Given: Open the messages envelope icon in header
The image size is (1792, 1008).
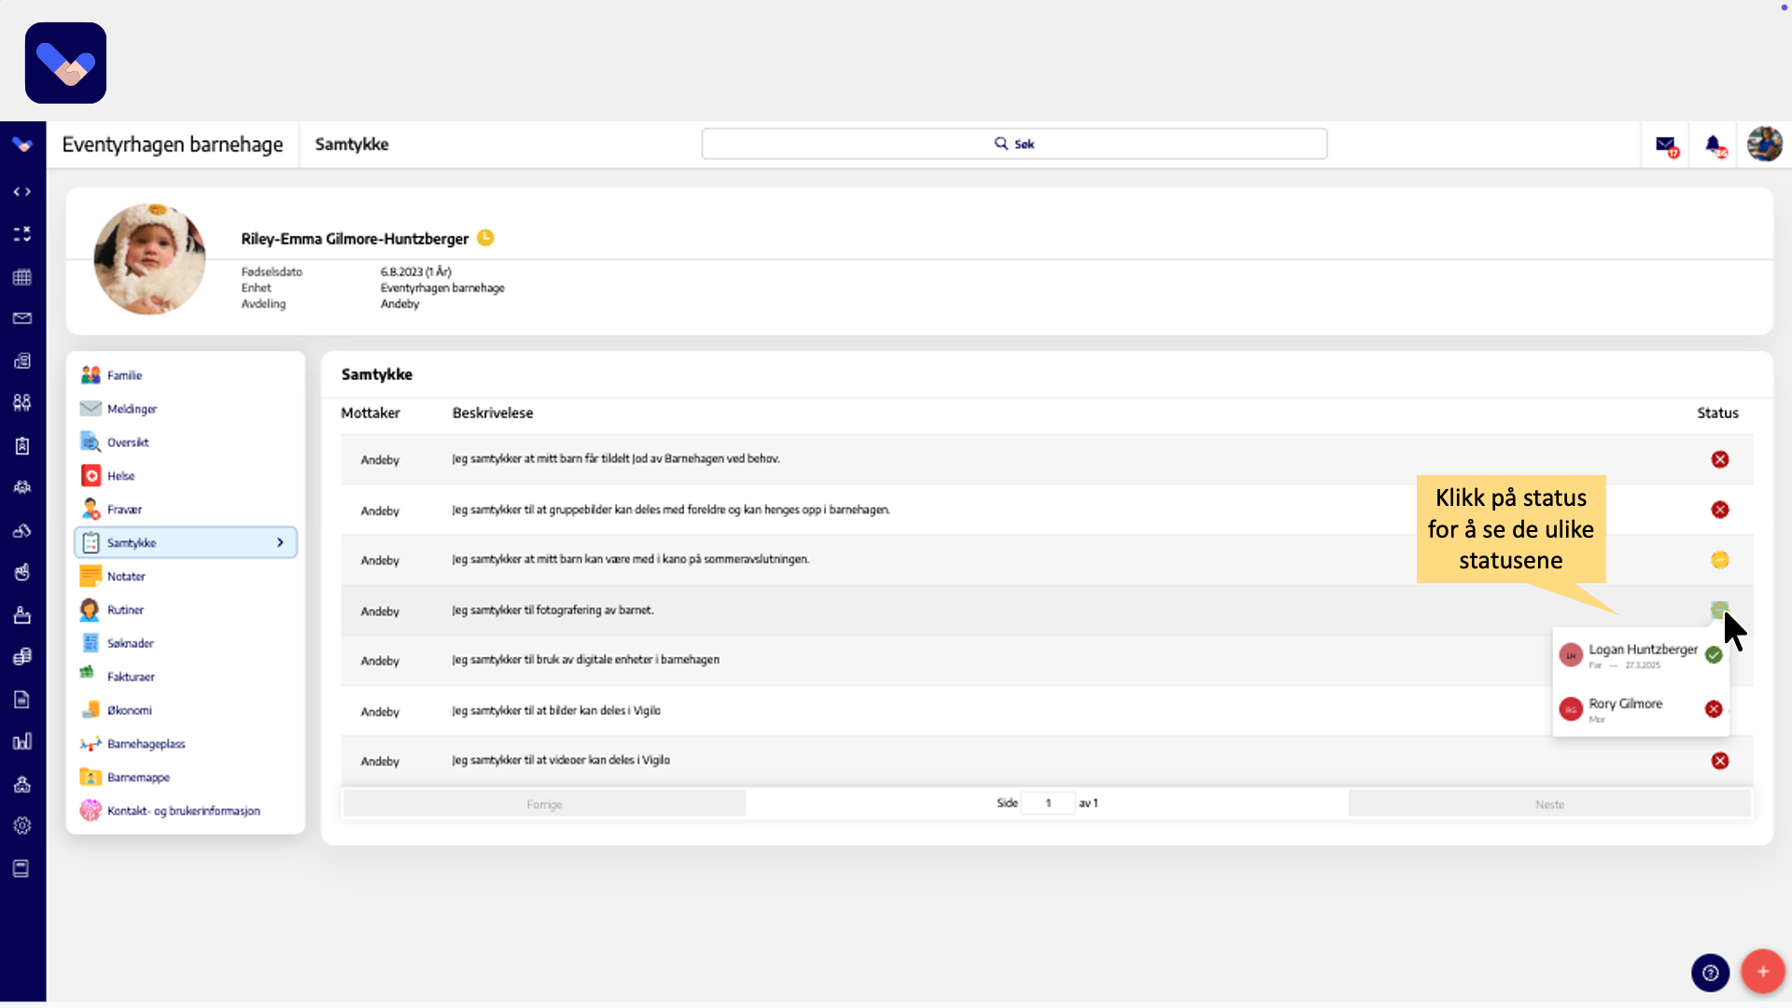Looking at the screenshot, I should [1666, 145].
